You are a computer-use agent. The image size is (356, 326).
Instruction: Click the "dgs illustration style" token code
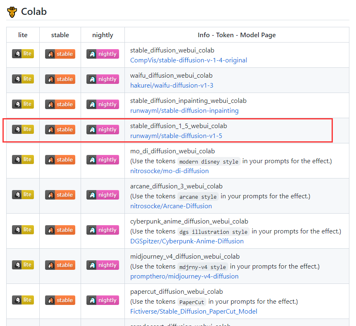click(213, 232)
